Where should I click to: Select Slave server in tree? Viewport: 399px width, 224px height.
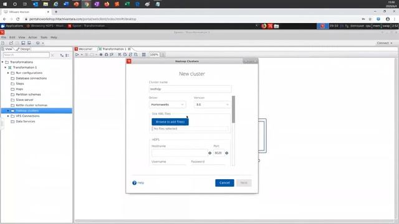tap(24, 100)
